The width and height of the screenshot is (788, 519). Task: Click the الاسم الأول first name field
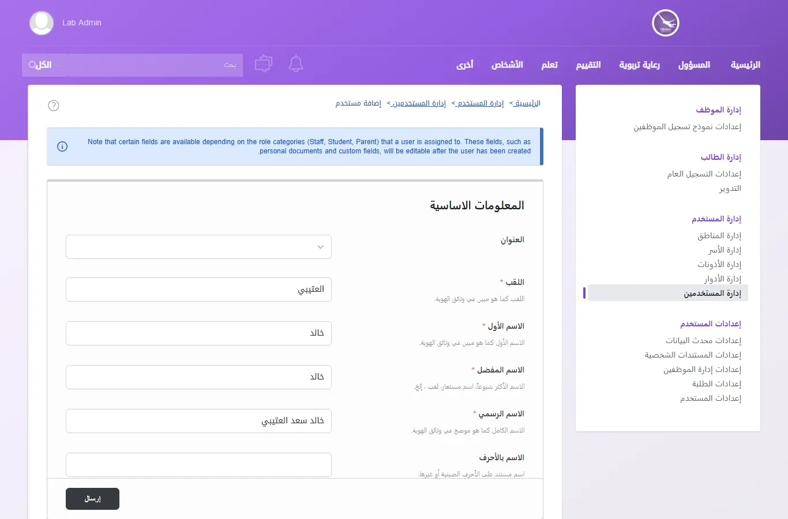point(198,333)
